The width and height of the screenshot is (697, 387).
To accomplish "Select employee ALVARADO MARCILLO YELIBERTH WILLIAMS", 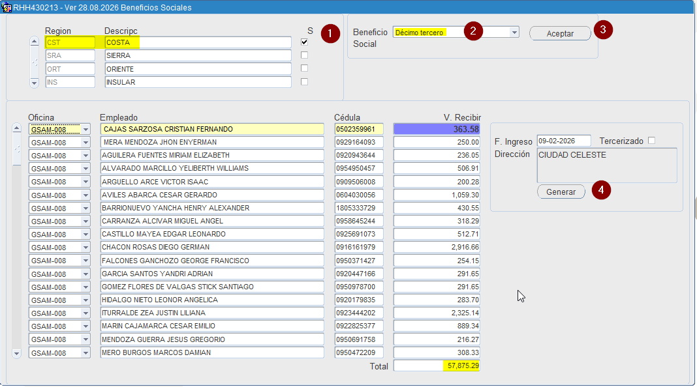I will pos(212,169).
